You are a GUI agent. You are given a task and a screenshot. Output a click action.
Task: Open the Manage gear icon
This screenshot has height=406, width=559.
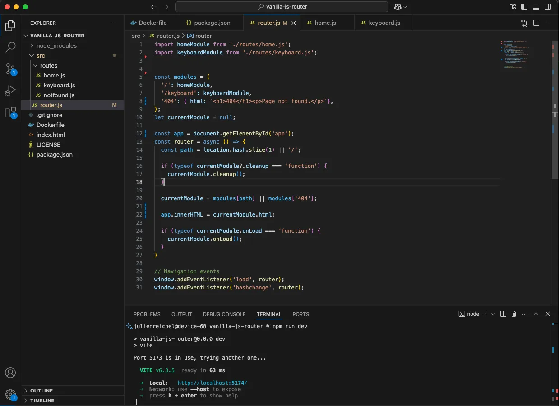[x=10, y=394]
